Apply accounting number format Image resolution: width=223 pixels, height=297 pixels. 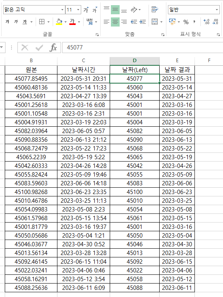pos(172,22)
